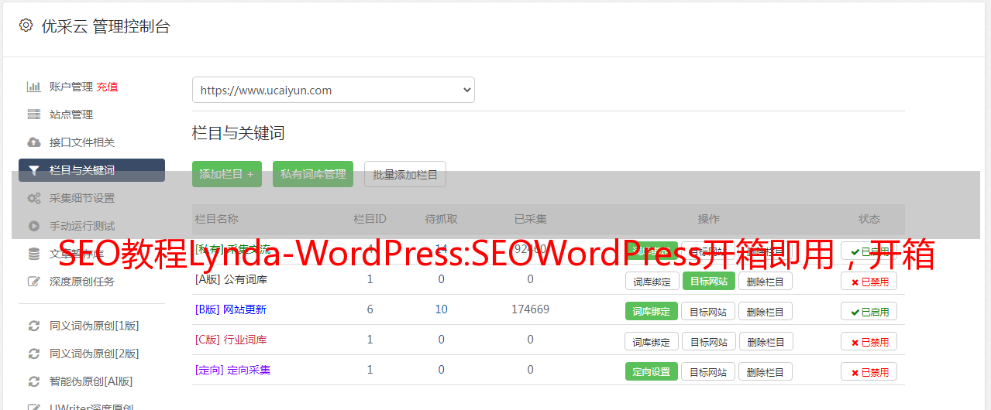Screen dimensions: 991x410
Task: Click 定向设置 for [定向] 定向采集
Action: pyautogui.click(x=652, y=371)
